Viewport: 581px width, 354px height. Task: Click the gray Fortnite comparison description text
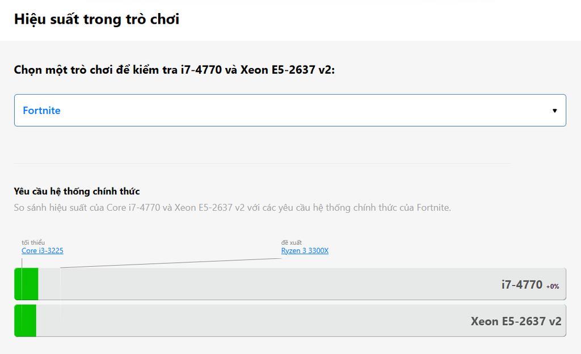[x=232, y=207]
